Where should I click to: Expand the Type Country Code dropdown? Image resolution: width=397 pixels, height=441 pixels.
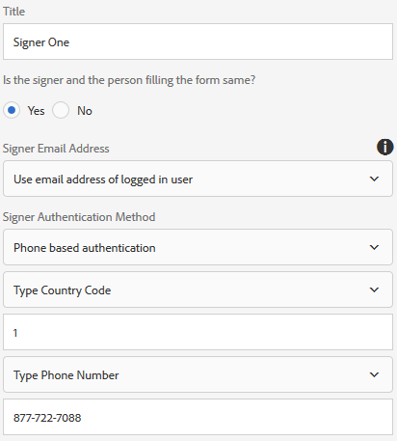[x=198, y=289]
